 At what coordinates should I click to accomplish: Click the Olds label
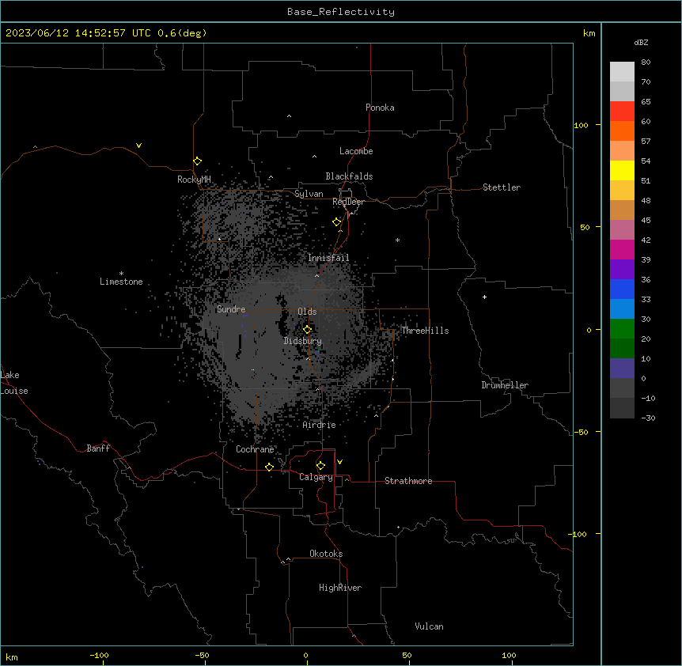coord(307,312)
